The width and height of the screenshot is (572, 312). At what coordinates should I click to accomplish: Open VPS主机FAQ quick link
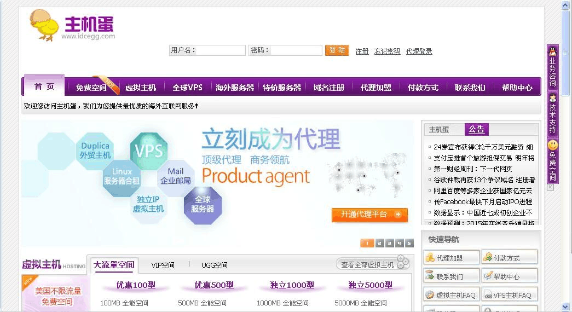pyautogui.click(x=509, y=295)
